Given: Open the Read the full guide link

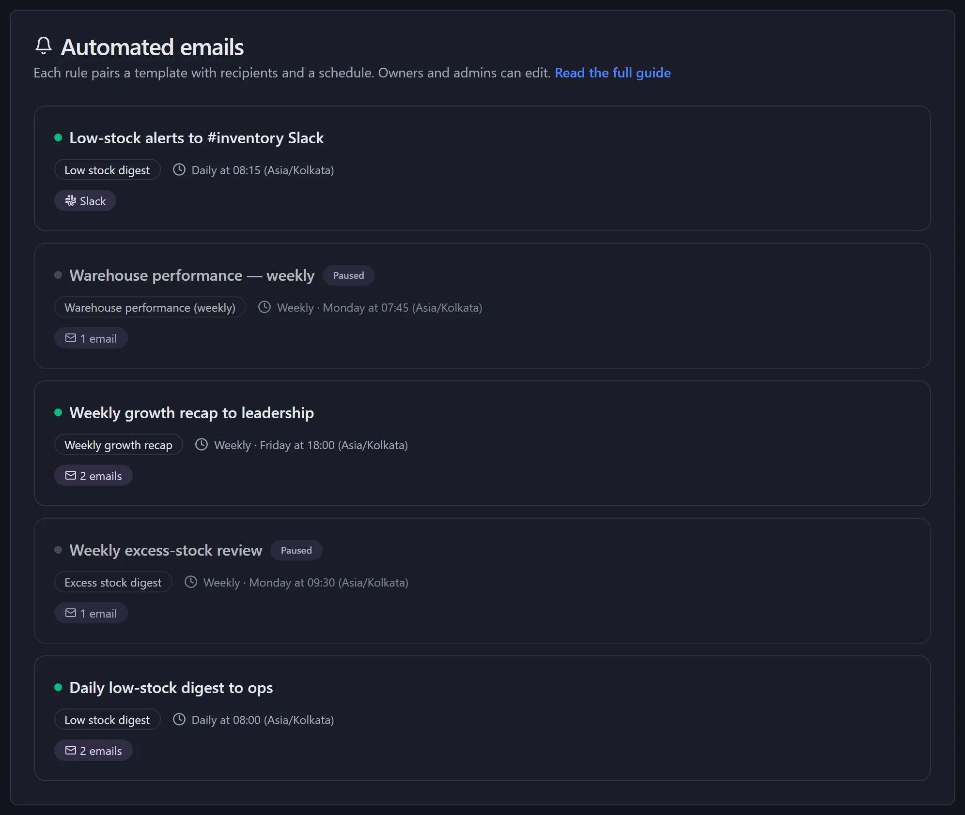Looking at the screenshot, I should click(x=612, y=73).
